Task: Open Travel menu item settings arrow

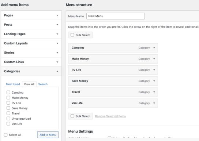Action: coord(154,92)
